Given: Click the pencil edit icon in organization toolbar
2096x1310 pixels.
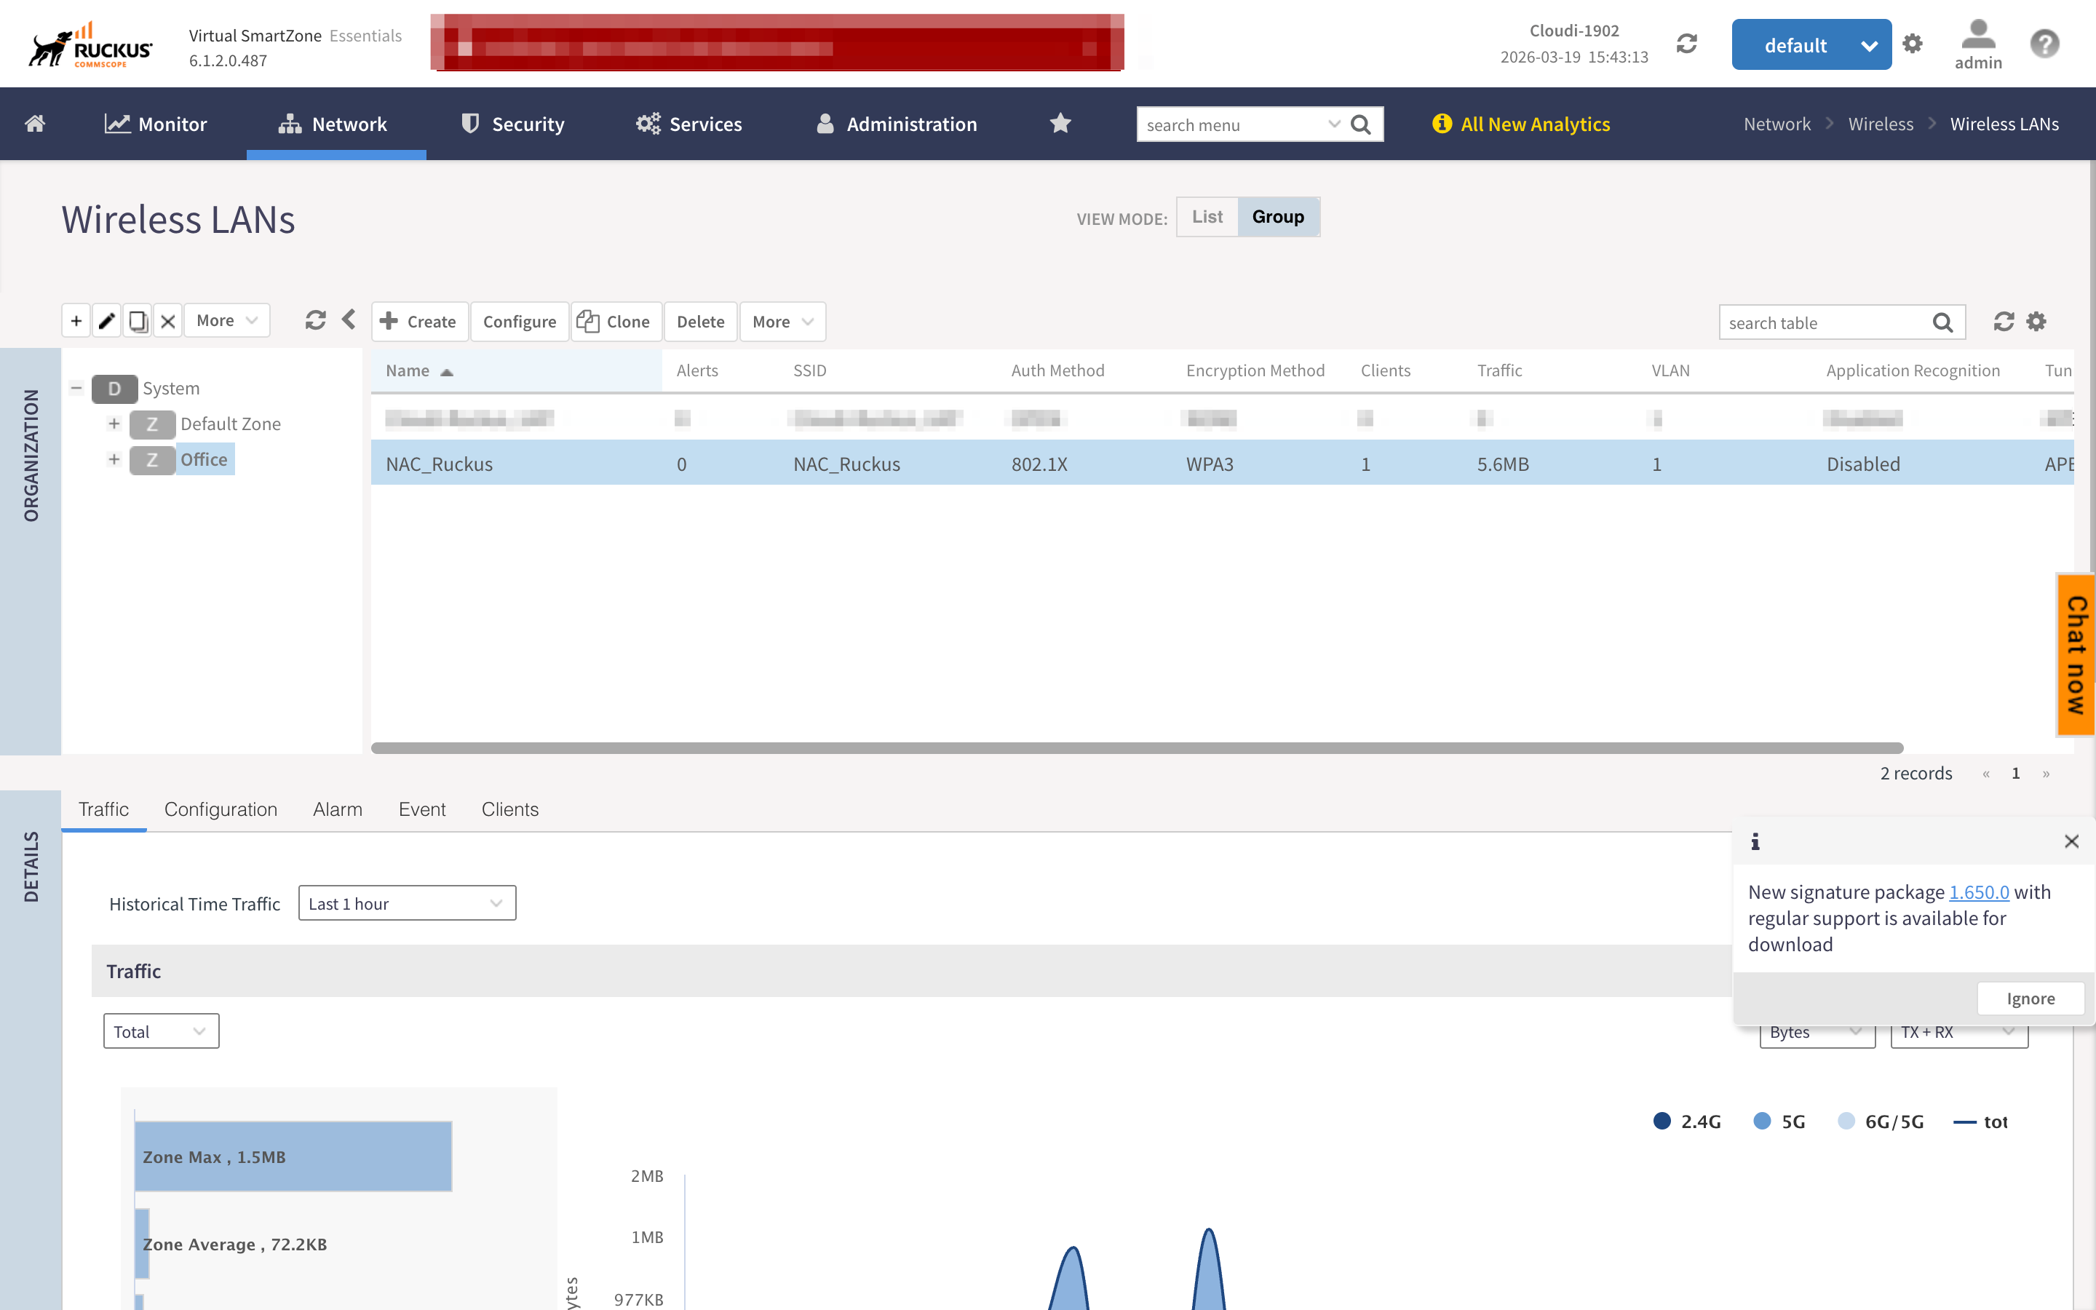Looking at the screenshot, I should tap(106, 322).
